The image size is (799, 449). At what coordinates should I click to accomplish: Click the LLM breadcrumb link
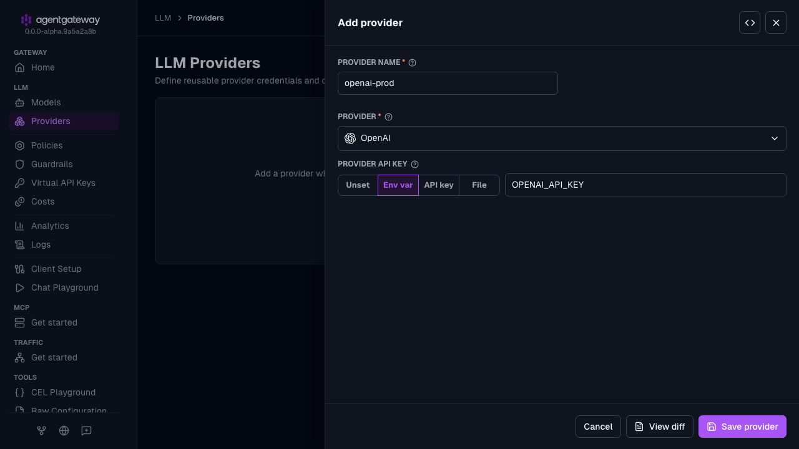[x=163, y=18]
